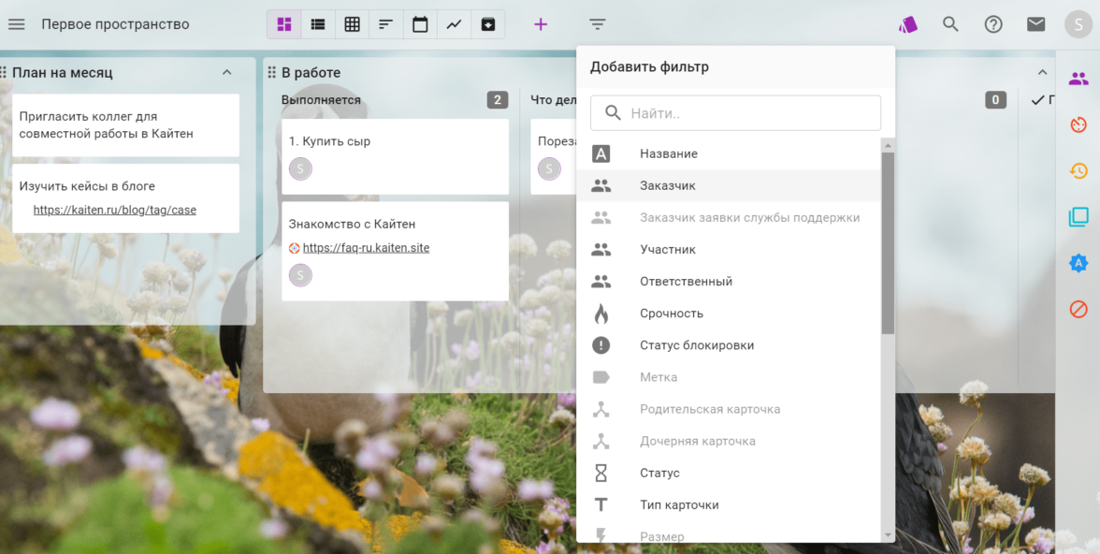Open link https://faq-ru.kaiten.site
1100x554 pixels.
tap(367, 248)
